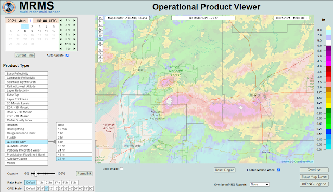Choose the 24 hr accumulation option
Screen dimensions: 333x192
74,150
